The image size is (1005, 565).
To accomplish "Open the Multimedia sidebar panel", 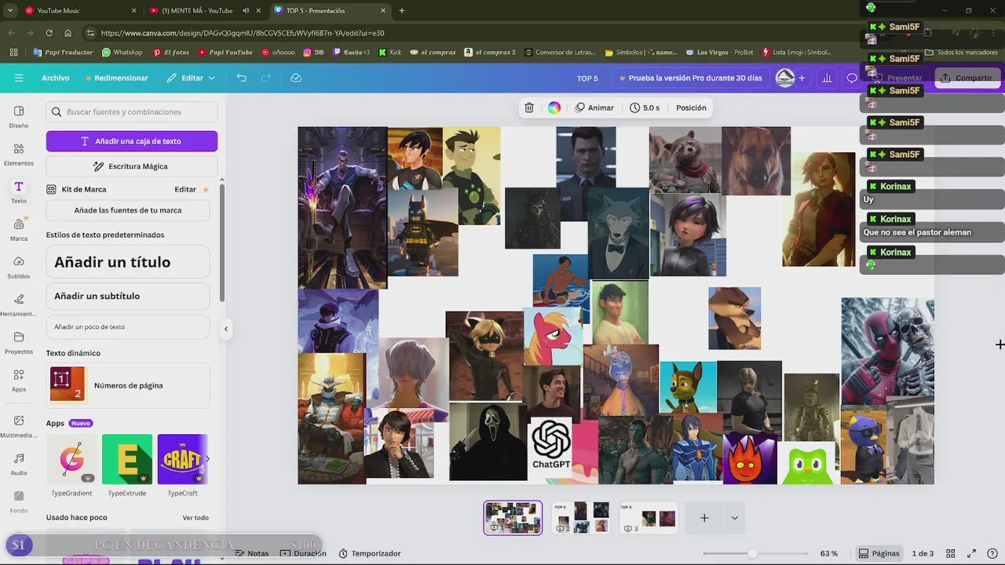I will click(x=19, y=426).
